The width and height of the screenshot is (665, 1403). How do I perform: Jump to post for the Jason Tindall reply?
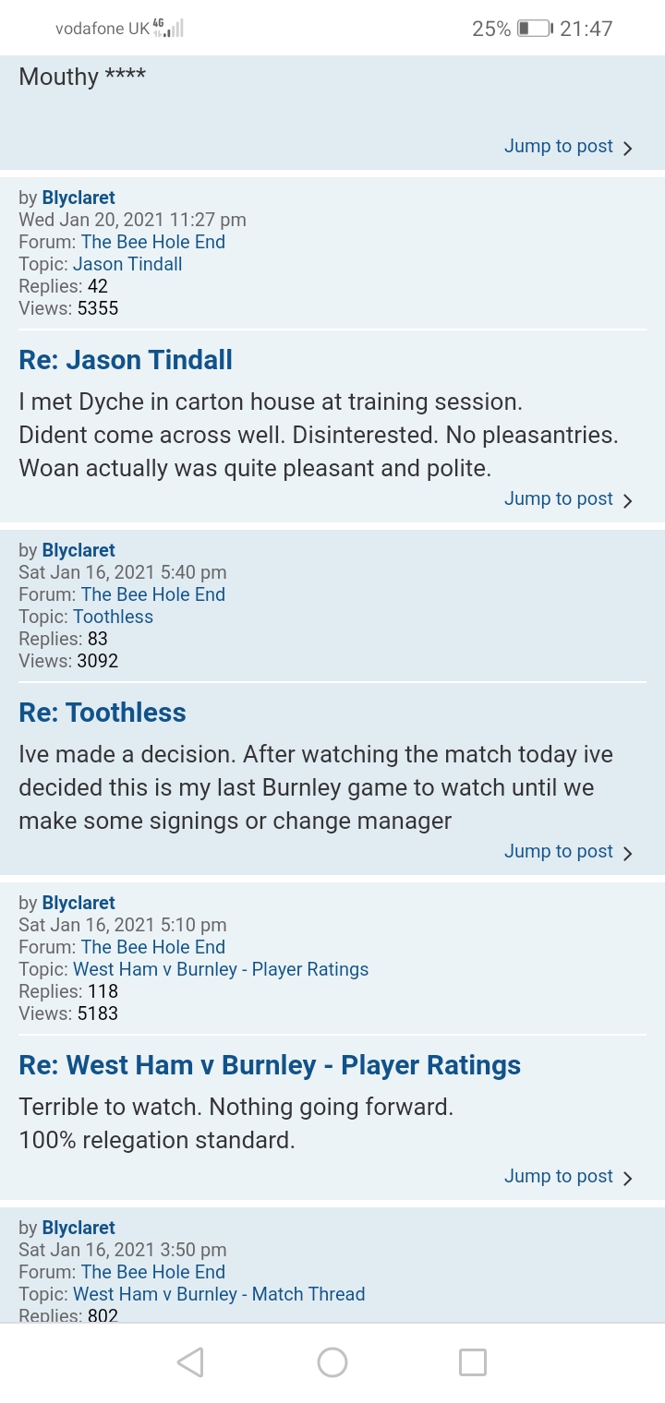(558, 498)
